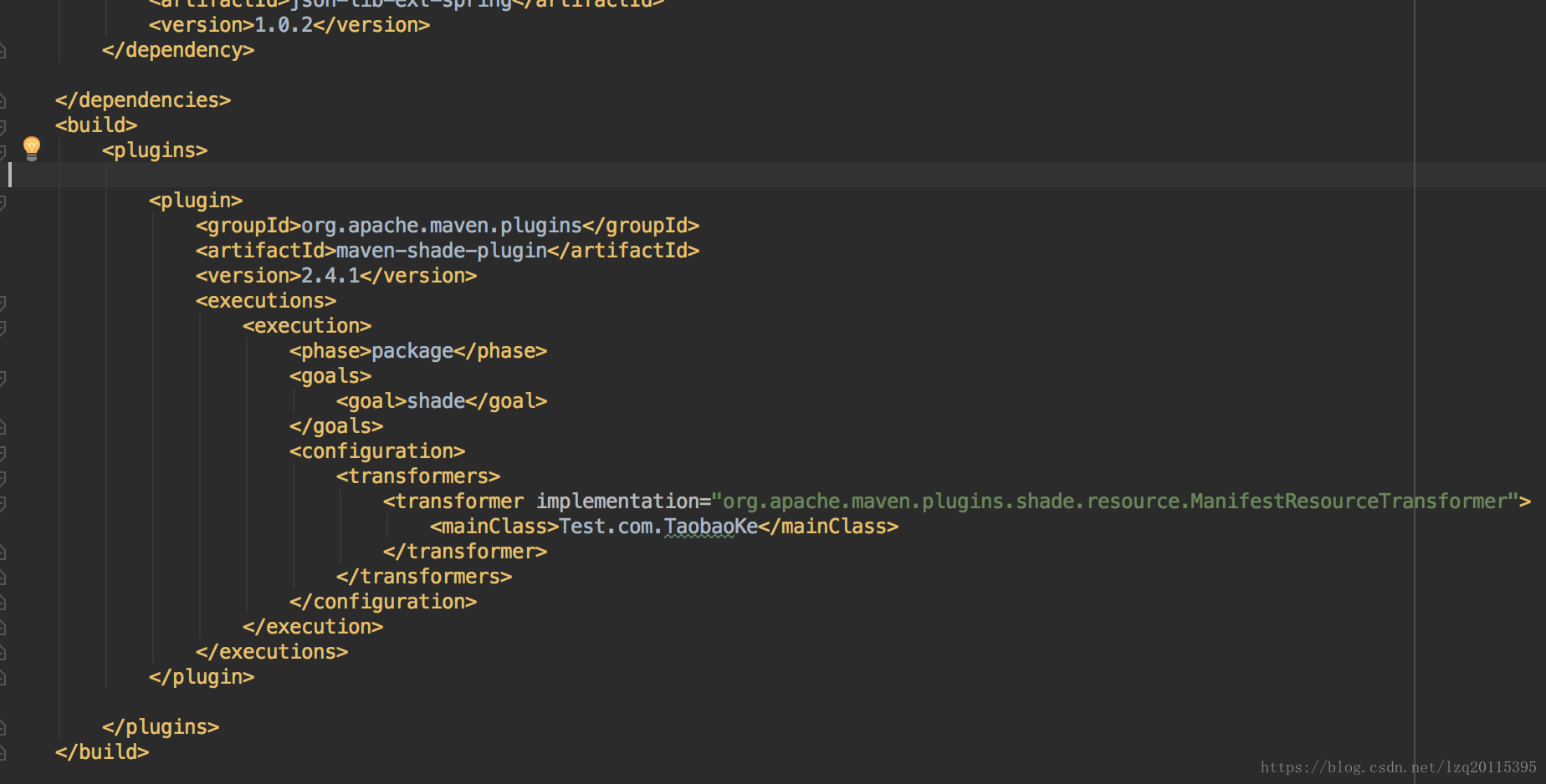This screenshot has height=784, width=1546.
Task: Click the 2.4.1 version value
Action: point(330,276)
